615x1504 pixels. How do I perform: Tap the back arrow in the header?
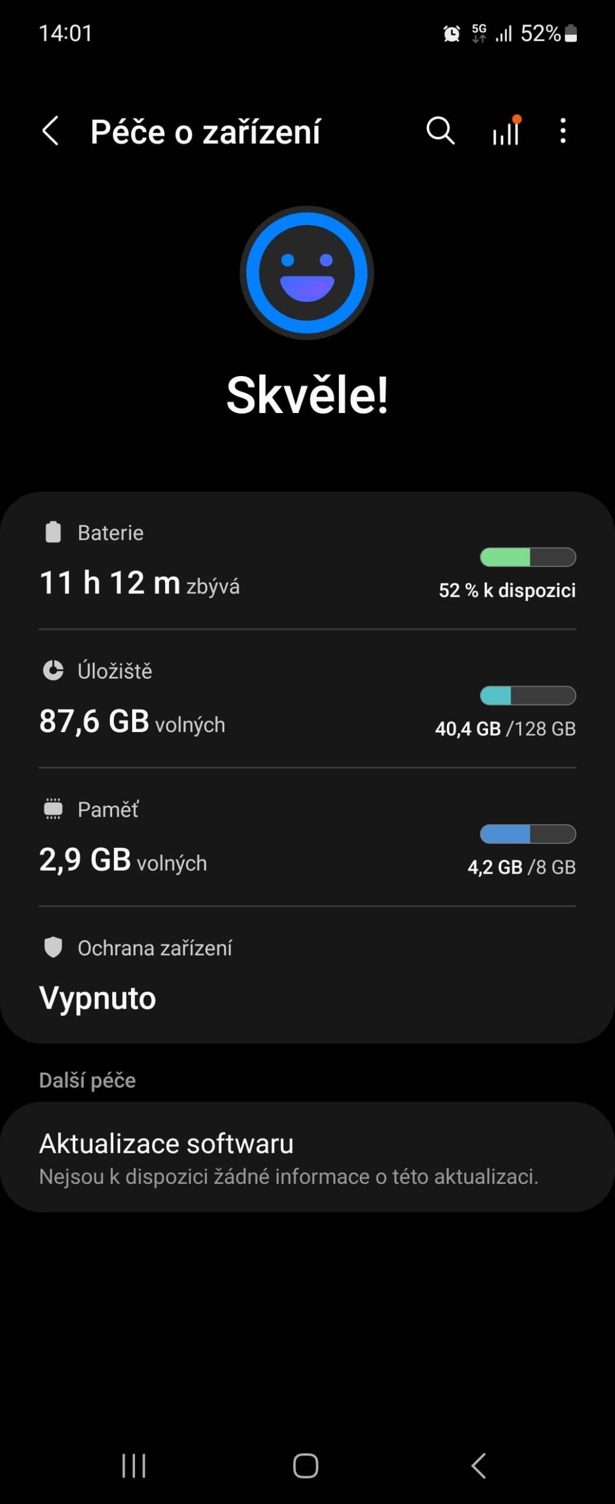pyautogui.click(x=51, y=130)
